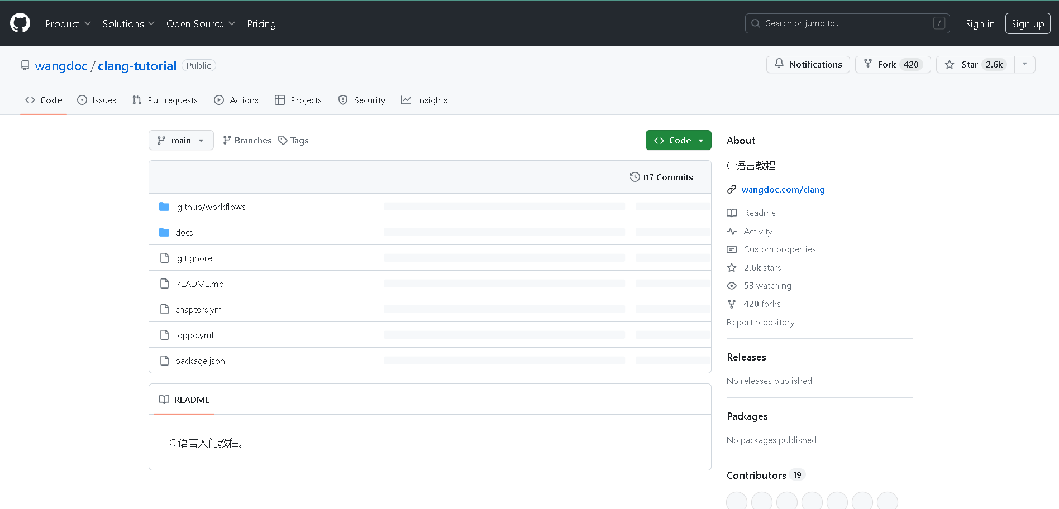Screen dimensions: 1059x509
Task: Go to the Insights tab
Action: [x=424, y=100]
